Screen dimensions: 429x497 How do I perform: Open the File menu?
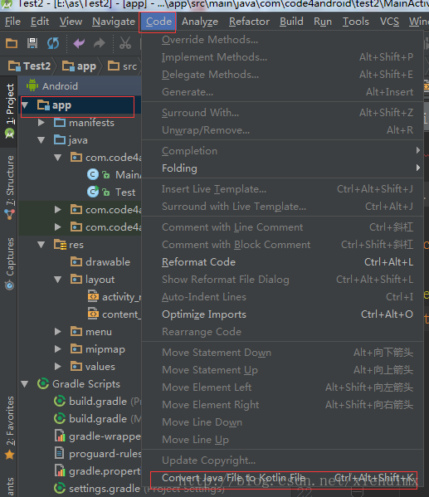[13, 22]
